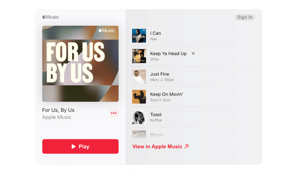This screenshot has height=176, width=301.
Task: Select the track Keep Ya Head Up
Action: [x=194, y=56]
